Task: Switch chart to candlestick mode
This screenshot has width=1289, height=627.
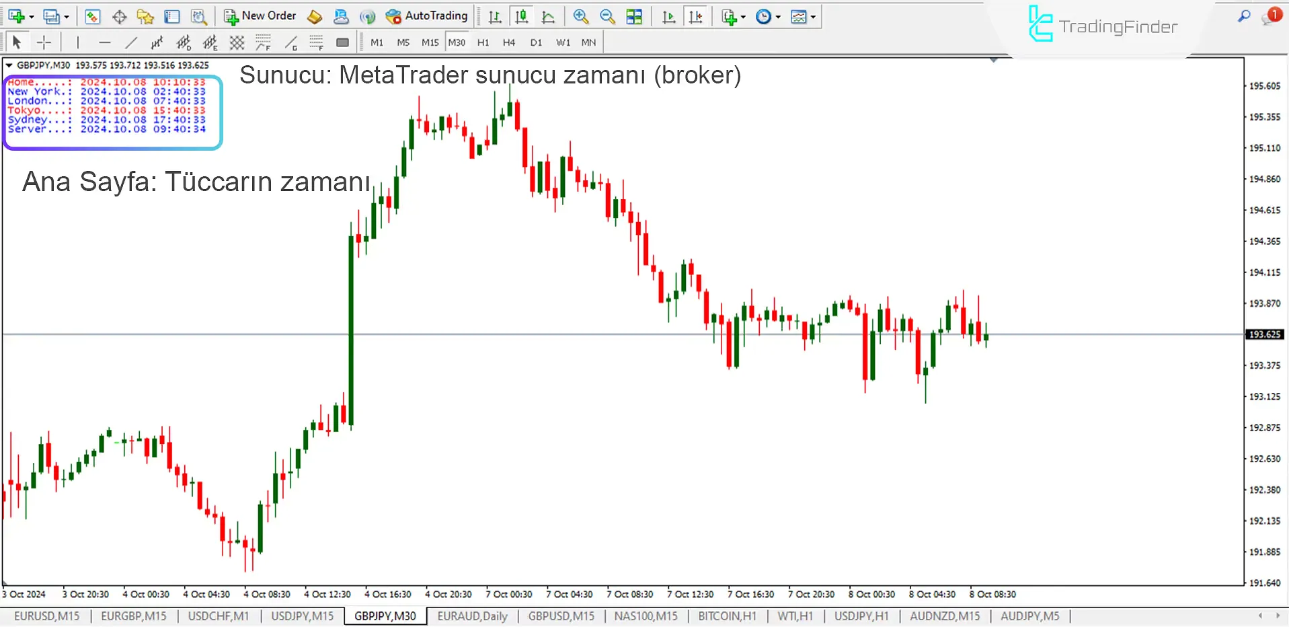Action: click(x=521, y=17)
